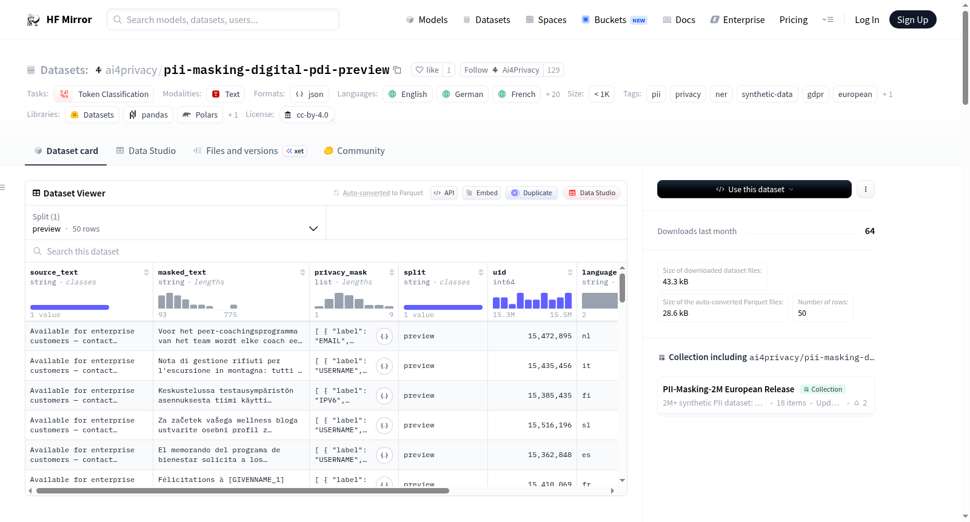Viewport: 970px width, 522px height.
Task: Click the Log In link
Action: (x=867, y=20)
